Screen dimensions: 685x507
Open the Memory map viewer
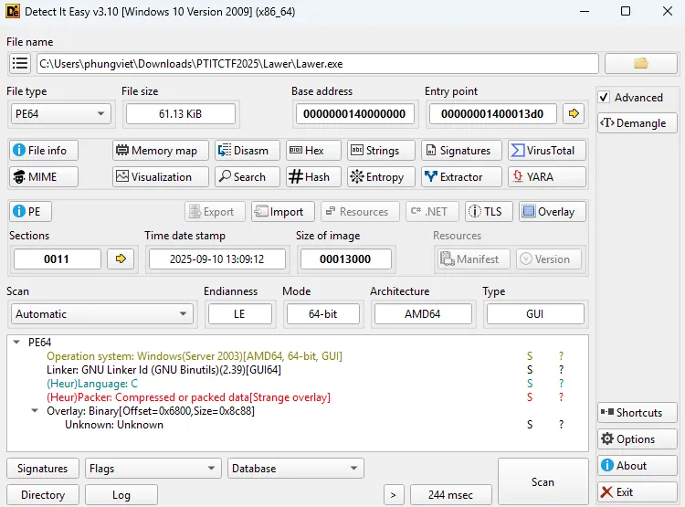[x=161, y=151]
